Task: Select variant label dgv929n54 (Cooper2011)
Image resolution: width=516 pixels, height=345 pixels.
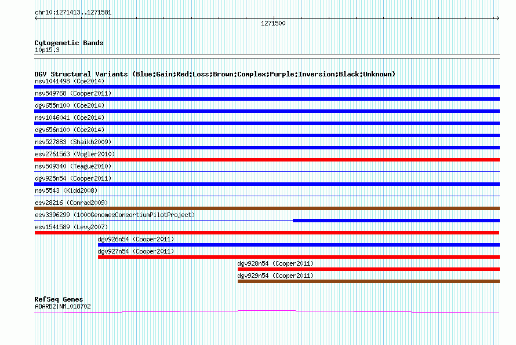Action: click(x=275, y=276)
